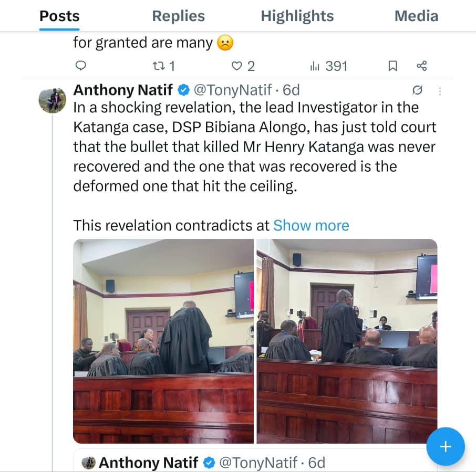Open Anthony Natif's profile avatar

pos(53,100)
